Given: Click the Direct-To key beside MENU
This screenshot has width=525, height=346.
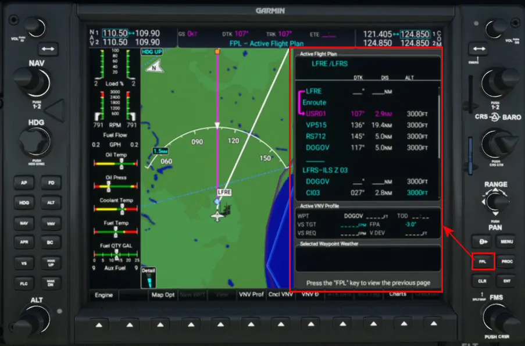Looking at the screenshot, I should (x=482, y=241).
